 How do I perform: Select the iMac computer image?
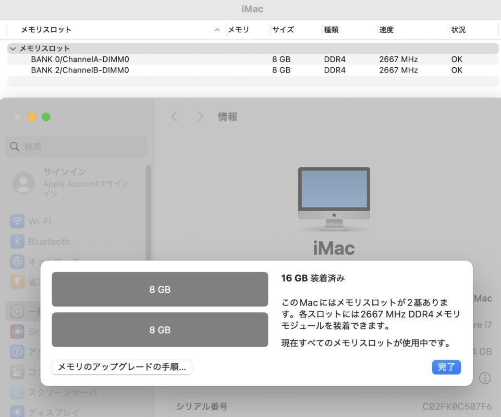[x=334, y=199]
